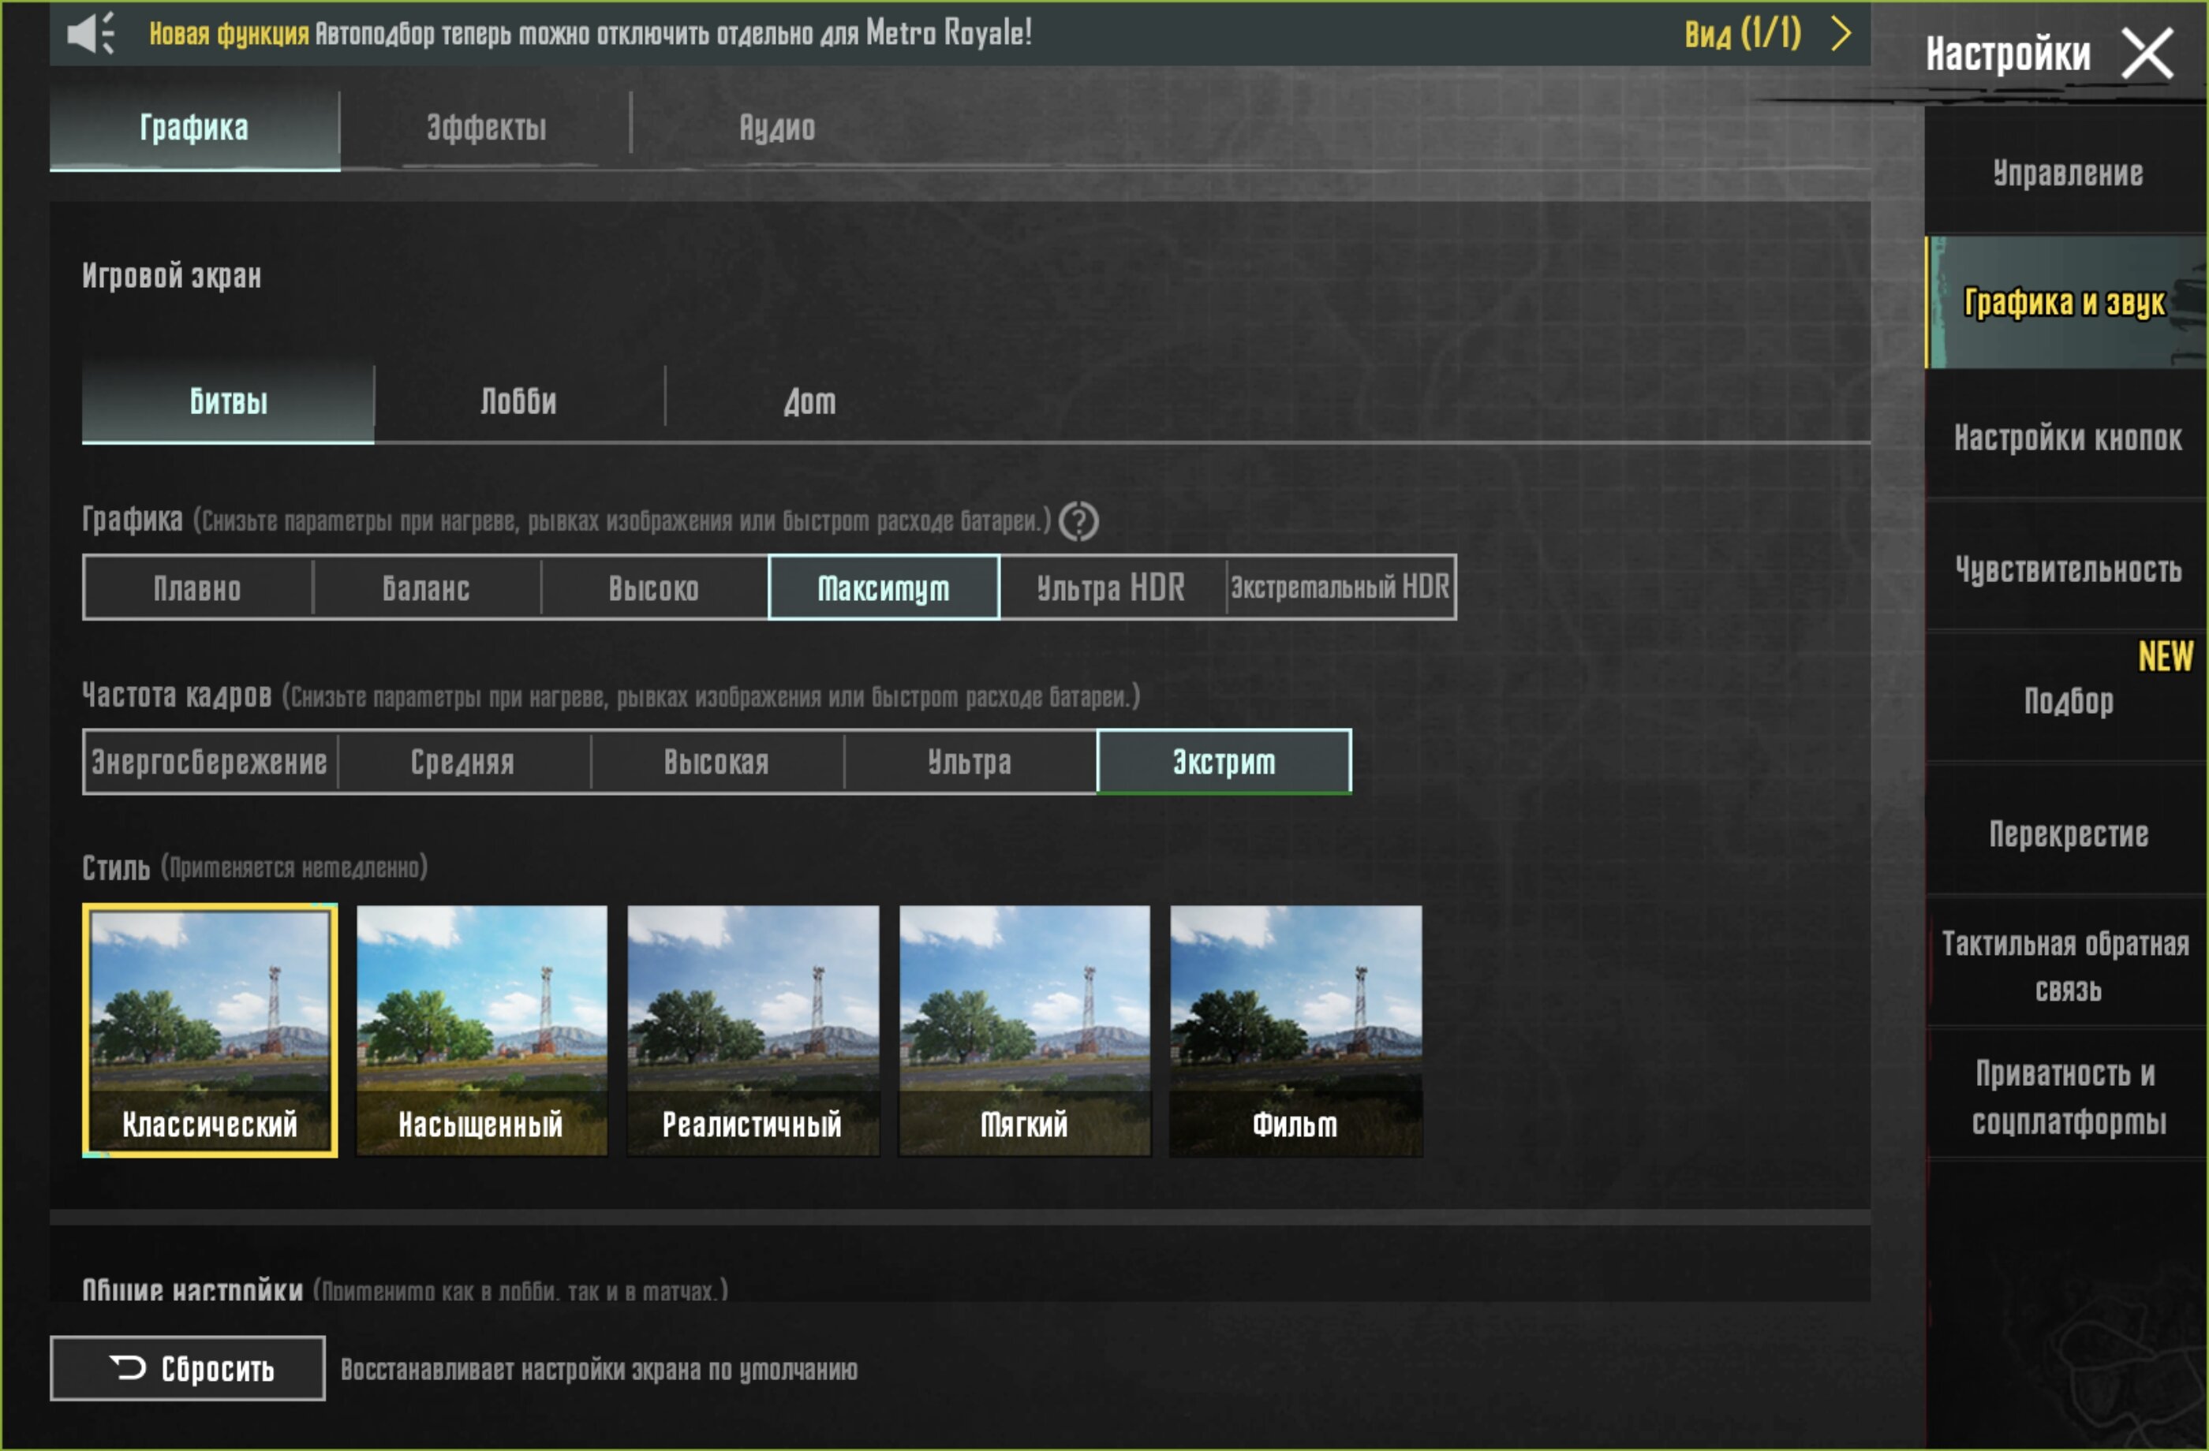
Task: Click the speaker announcement icon
Action: (x=91, y=33)
